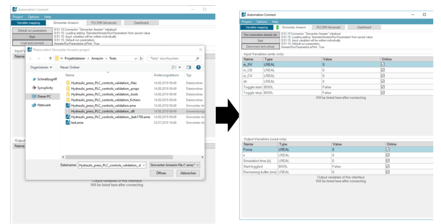Select Syncplicity in the navigation sidebar

[x=45, y=88]
